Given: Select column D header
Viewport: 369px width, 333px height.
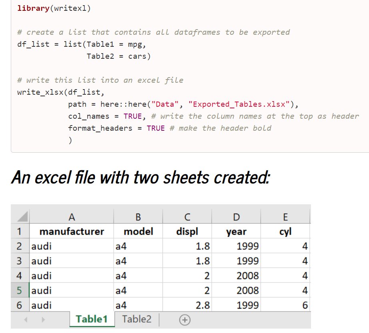Looking at the screenshot, I should 236,217.
